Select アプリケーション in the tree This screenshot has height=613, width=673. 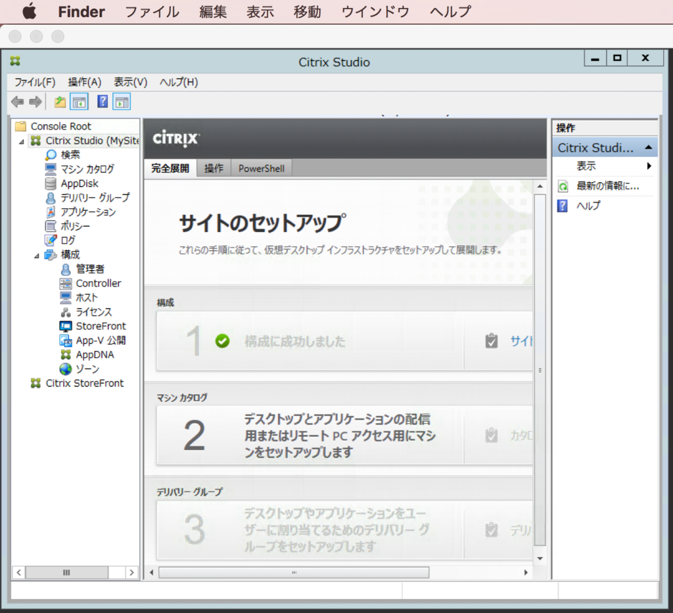tap(89, 212)
